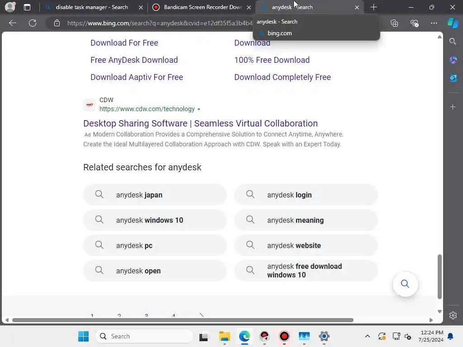Search anydesk free download windows 10
The image size is (463, 347).
(306, 271)
